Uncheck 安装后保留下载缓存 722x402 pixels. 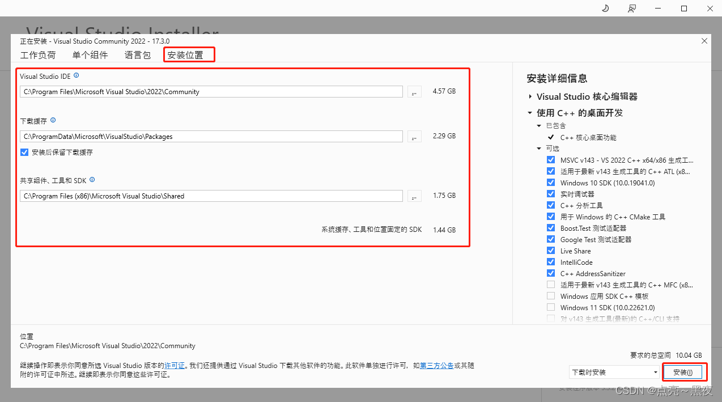click(24, 152)
